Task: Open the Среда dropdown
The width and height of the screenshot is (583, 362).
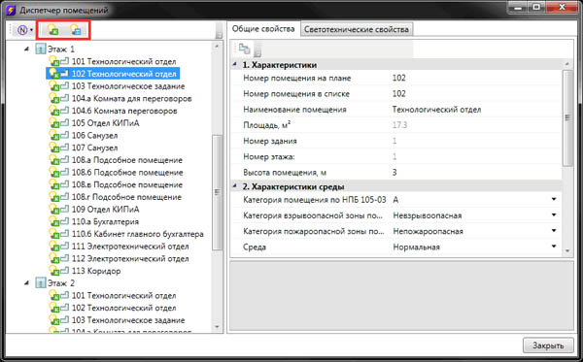Action: pyautogui.click(x=554, y=247)
